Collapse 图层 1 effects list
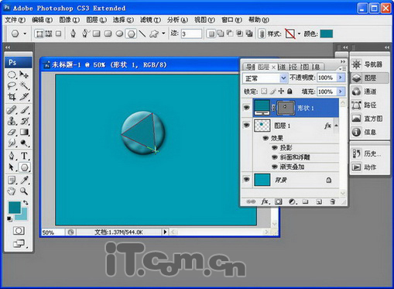 tap(336, 126)
